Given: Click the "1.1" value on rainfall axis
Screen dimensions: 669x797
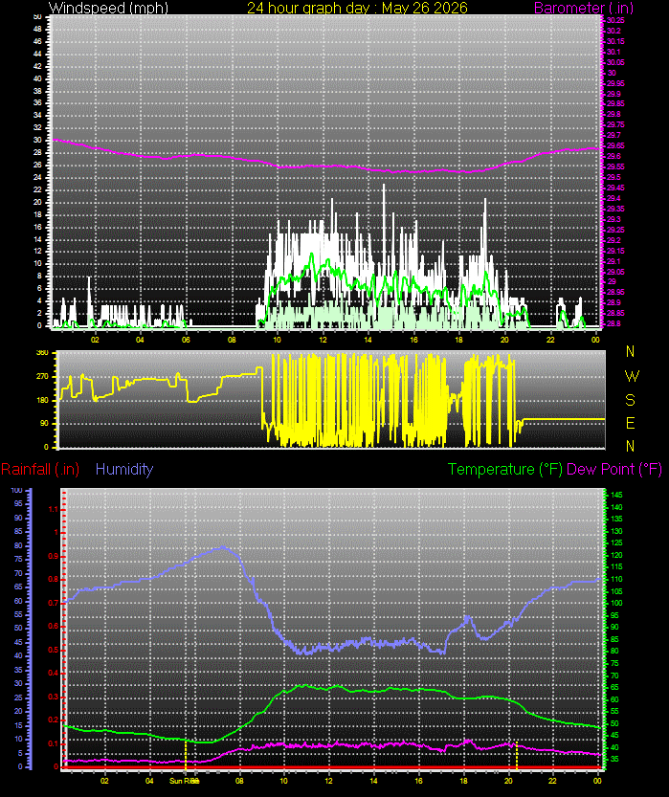Looking at the screenshot, I should click(x=54, y=509).
